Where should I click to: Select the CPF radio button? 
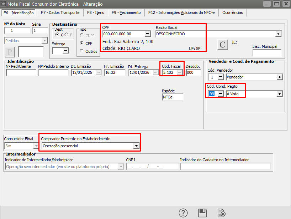coord(82,43)
